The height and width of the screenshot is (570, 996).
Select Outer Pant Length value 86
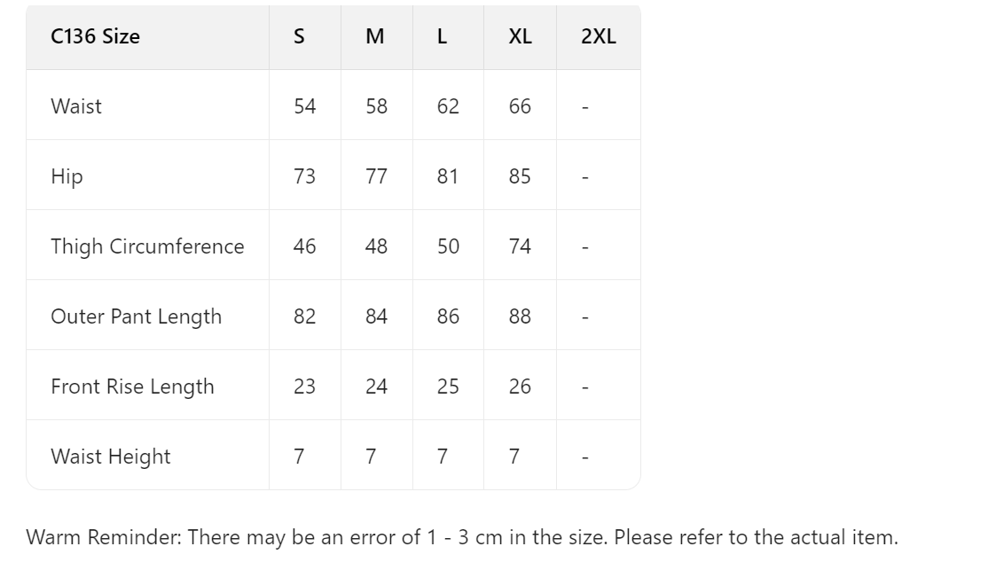[x=449, y=316]
